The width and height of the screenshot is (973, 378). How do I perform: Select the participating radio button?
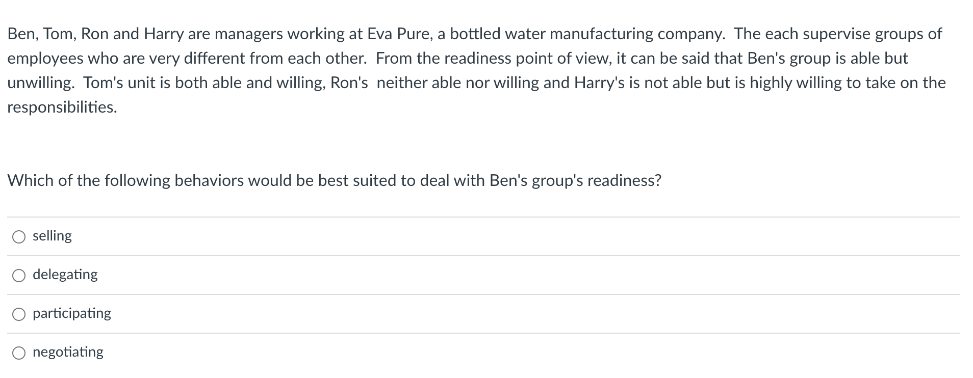pos(19,314)
